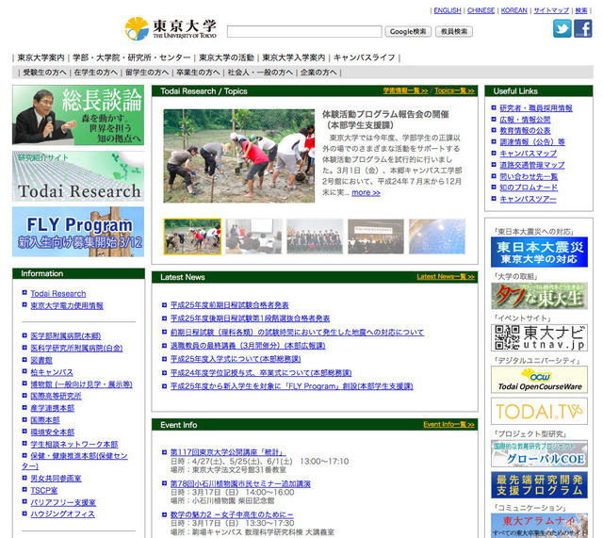Open the グローバルCOE banner

(539, 454)
